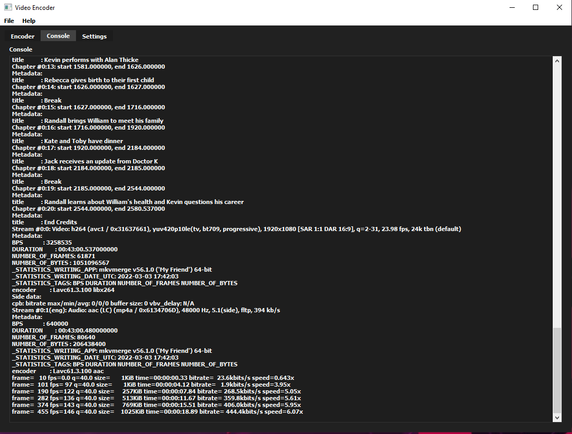Click the Video Encoder title bar app icon
This screenshot has height=434, width=572.
tap(8, 8)
